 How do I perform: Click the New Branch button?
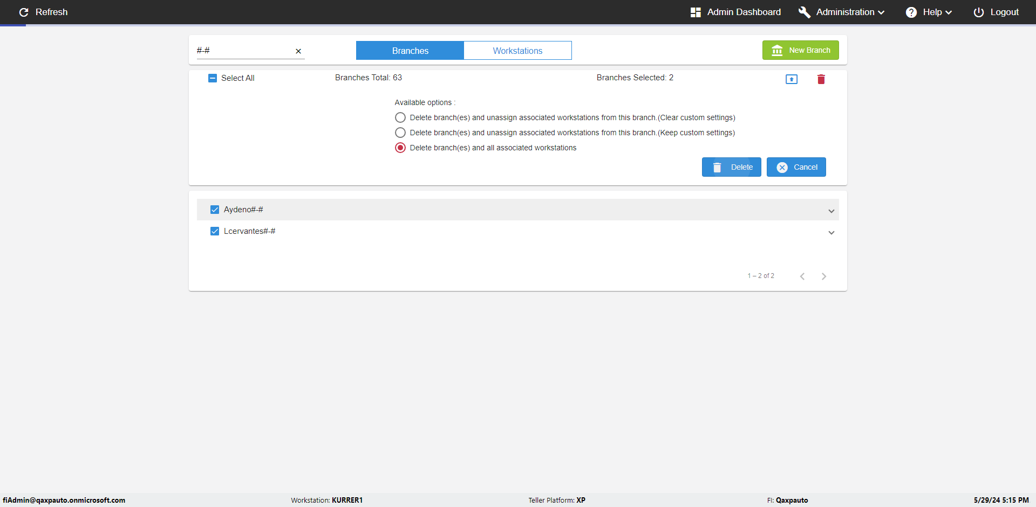click(x=801, y=50)
